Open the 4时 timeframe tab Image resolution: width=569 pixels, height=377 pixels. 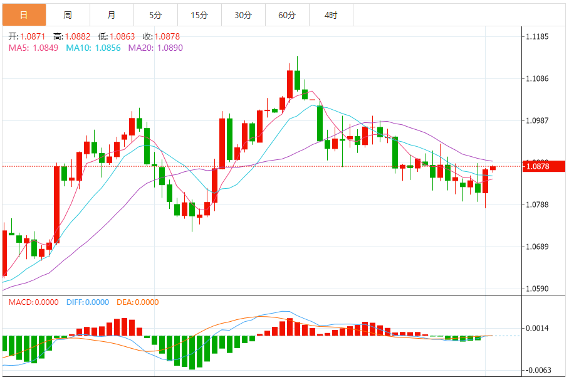tap(331, 15)
